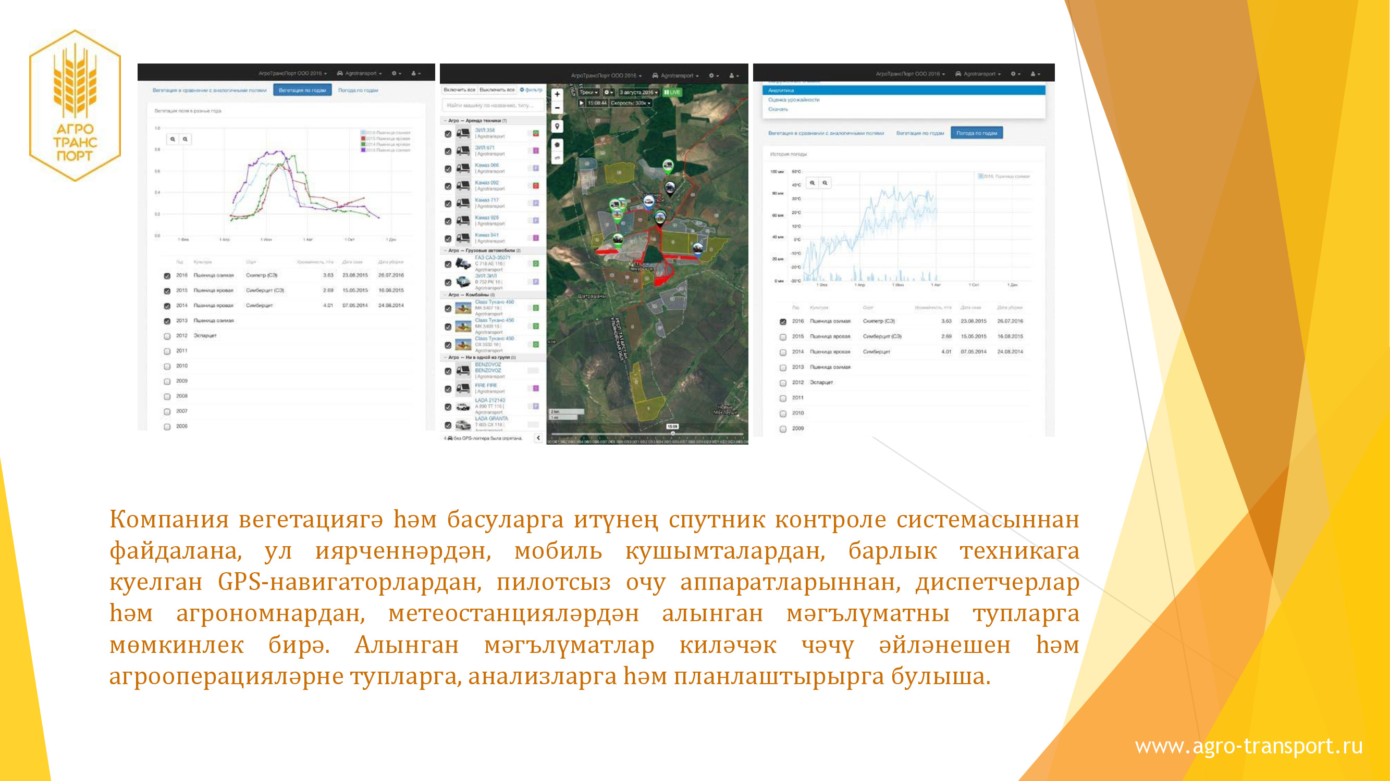Uncheck the ЗИЛ 358 vehicle checkbox

pyautogui.click(x=448, y=134)
